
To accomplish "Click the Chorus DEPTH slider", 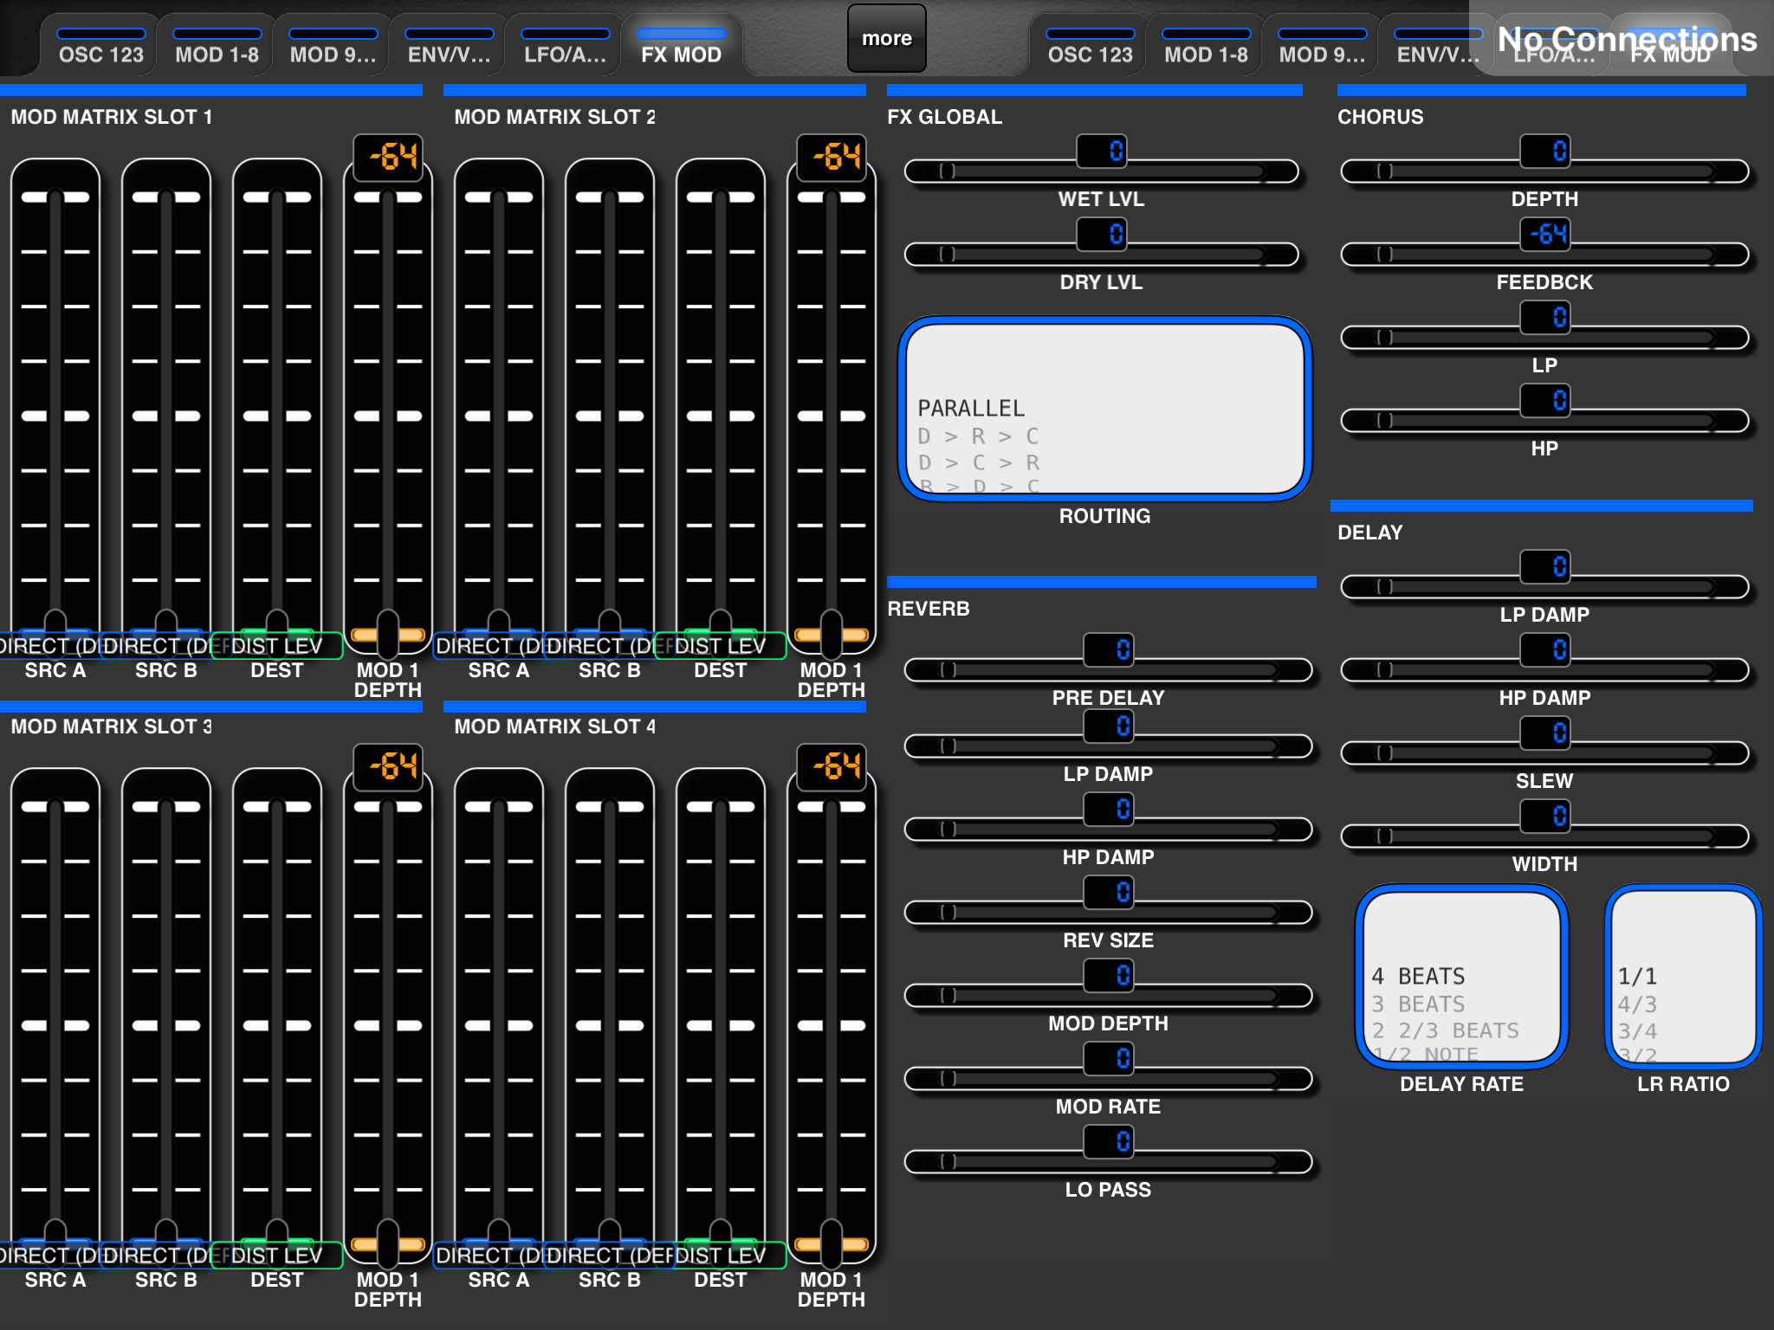I will [1545, 171].
